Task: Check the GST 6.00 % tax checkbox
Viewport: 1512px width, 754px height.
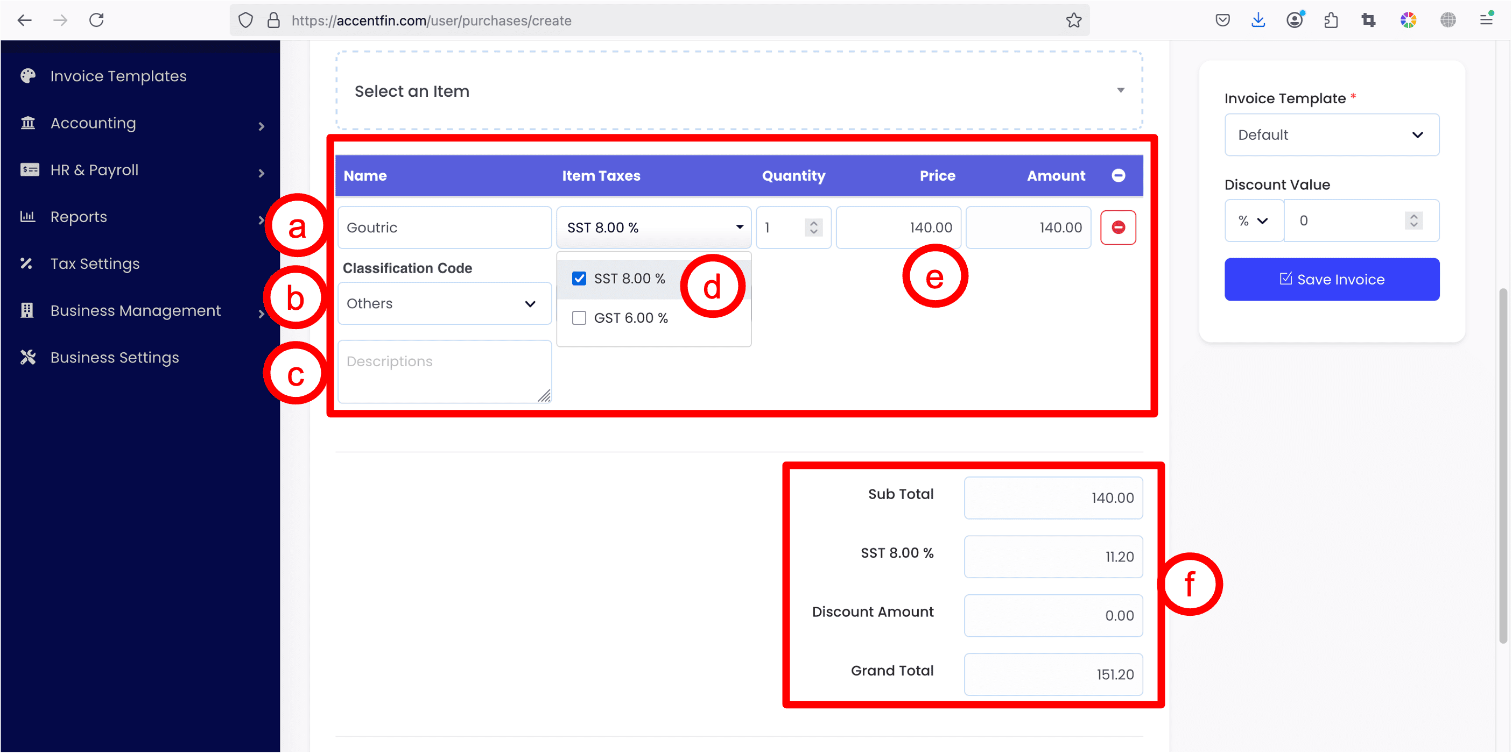Action: click(579, 318)
